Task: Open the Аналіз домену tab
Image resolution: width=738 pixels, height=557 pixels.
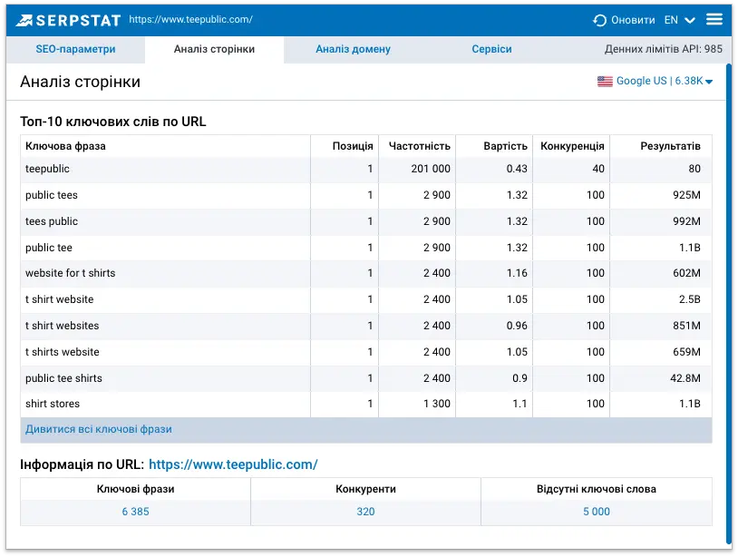Action: [353, 49]
